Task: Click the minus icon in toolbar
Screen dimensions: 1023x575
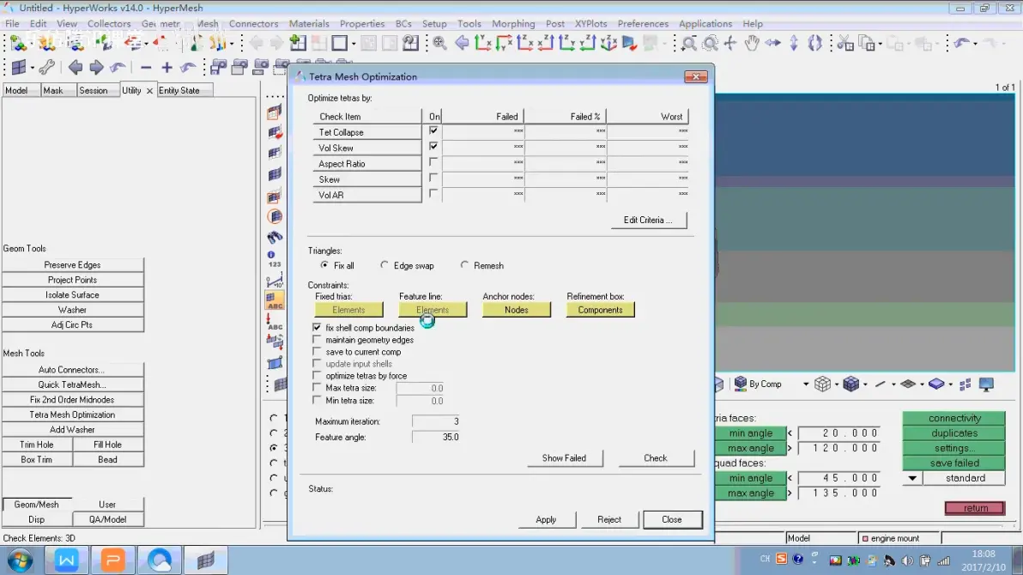Action: pos(146,67)
